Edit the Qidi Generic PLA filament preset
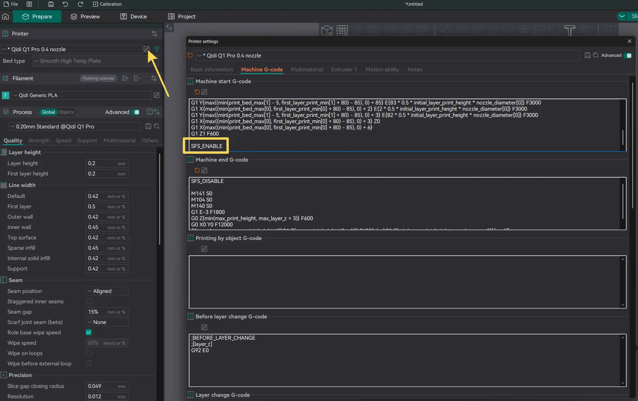Image resolution: width=638 pixels, height=401 pixels. (x=157, y=95)
